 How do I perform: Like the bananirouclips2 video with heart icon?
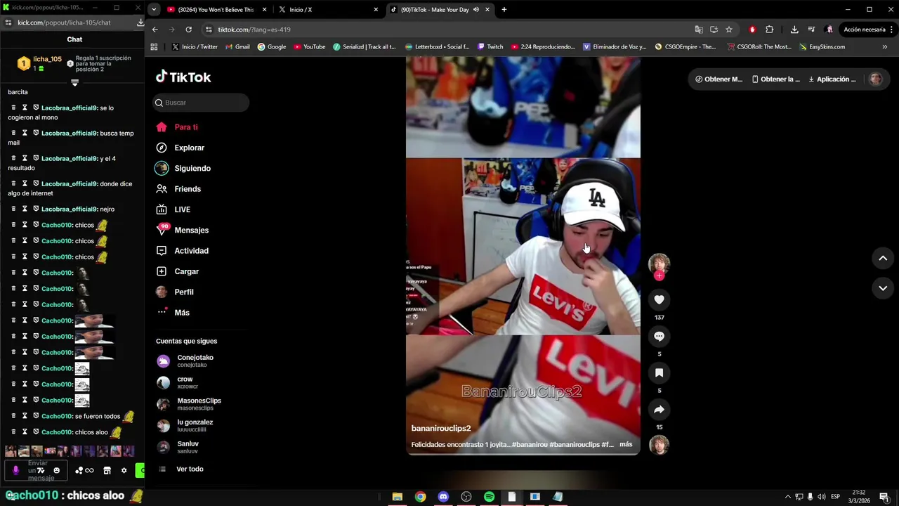(659, 300)
